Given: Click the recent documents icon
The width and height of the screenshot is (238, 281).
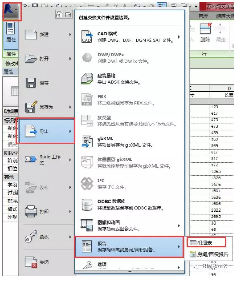Looking at the screenshot, I should [x=59, y=15].
